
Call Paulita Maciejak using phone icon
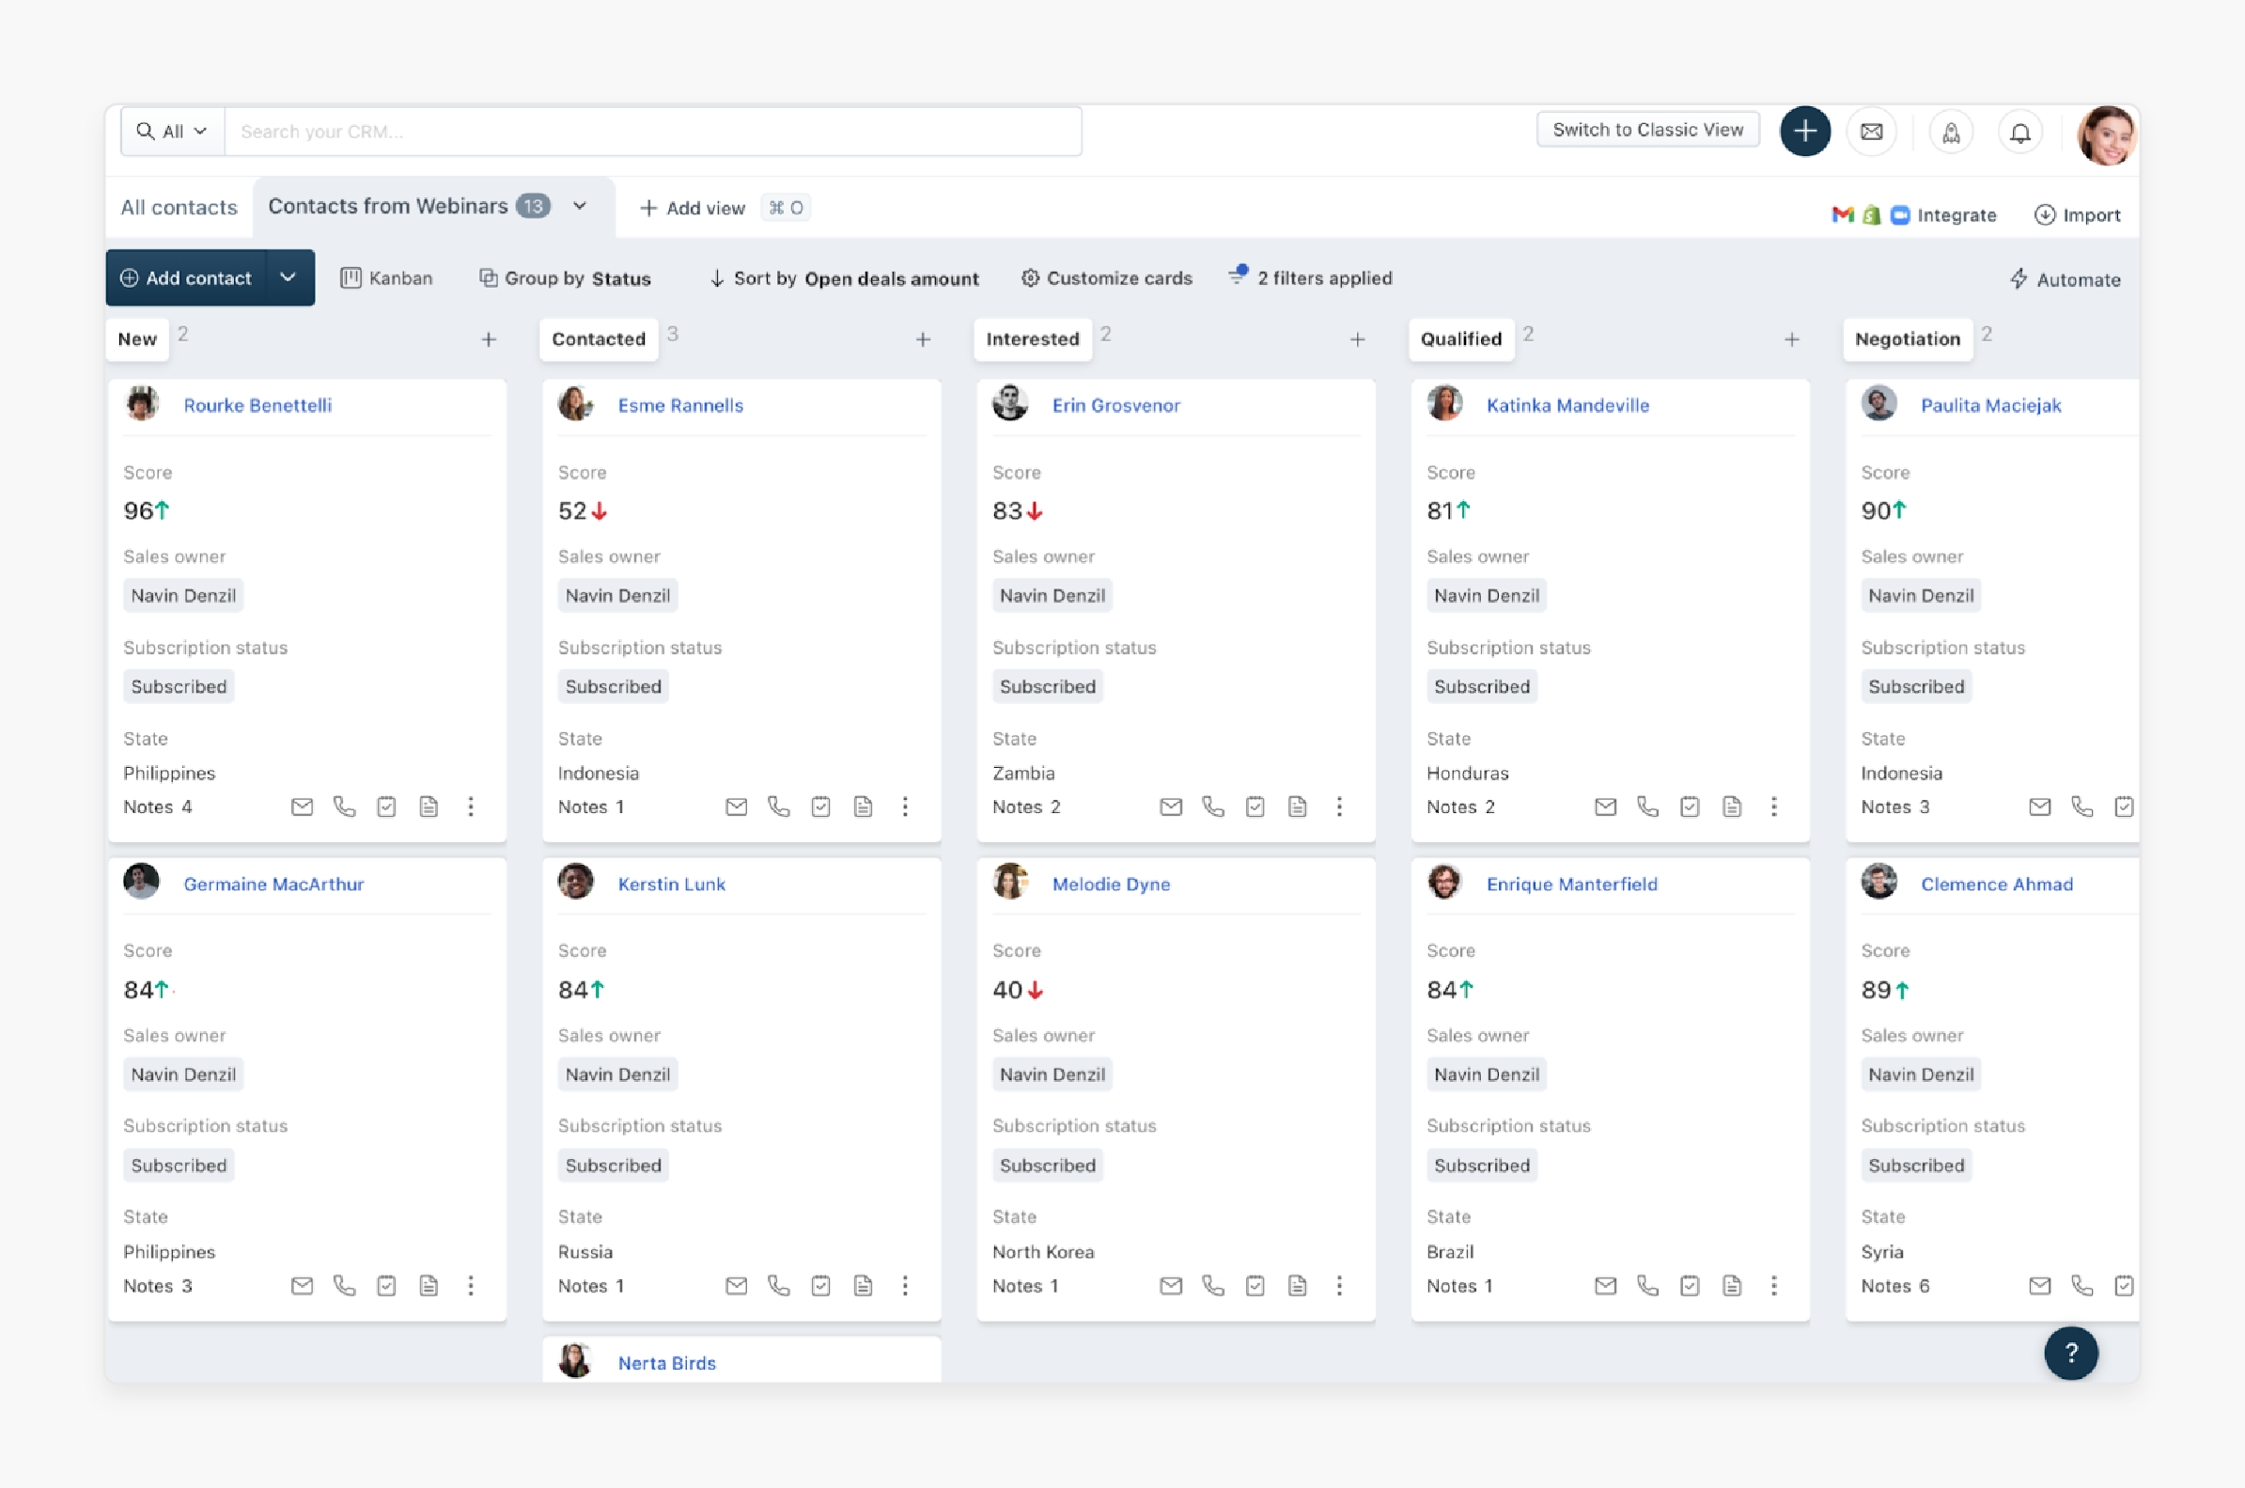tap(2081, 807)
